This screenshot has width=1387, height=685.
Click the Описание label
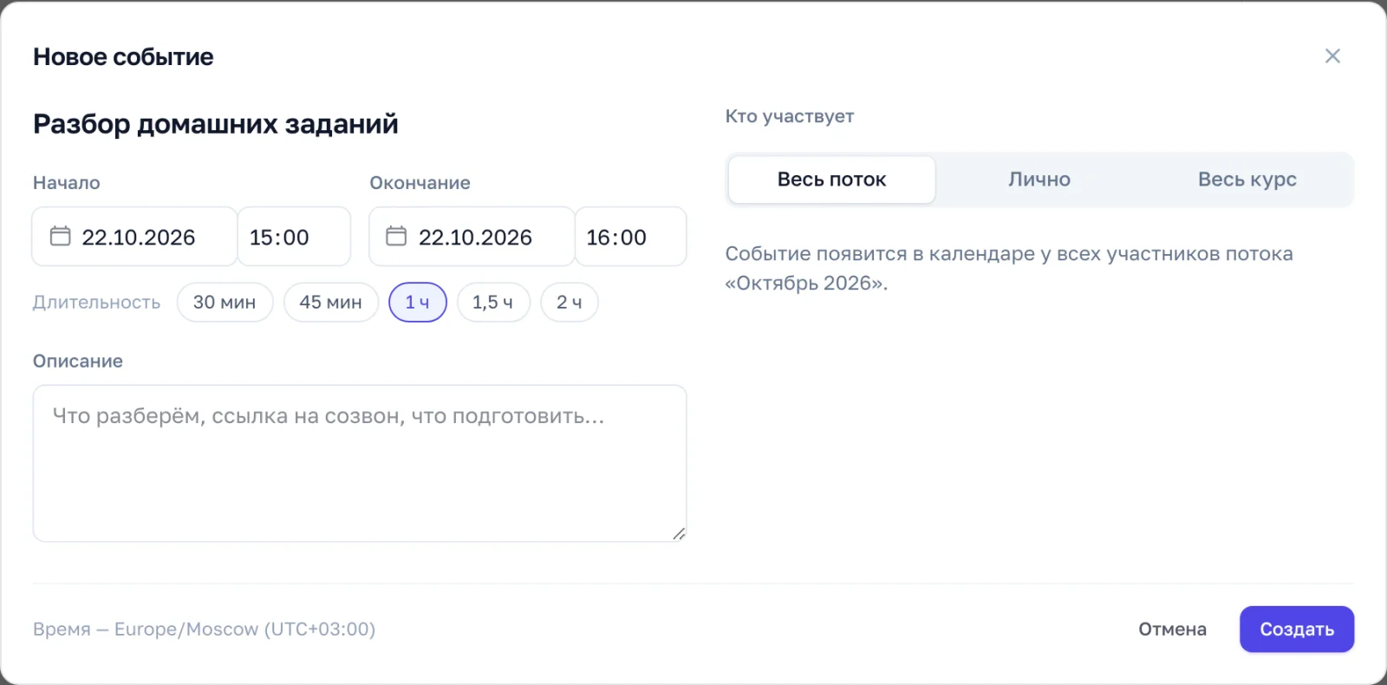(78, 362)
